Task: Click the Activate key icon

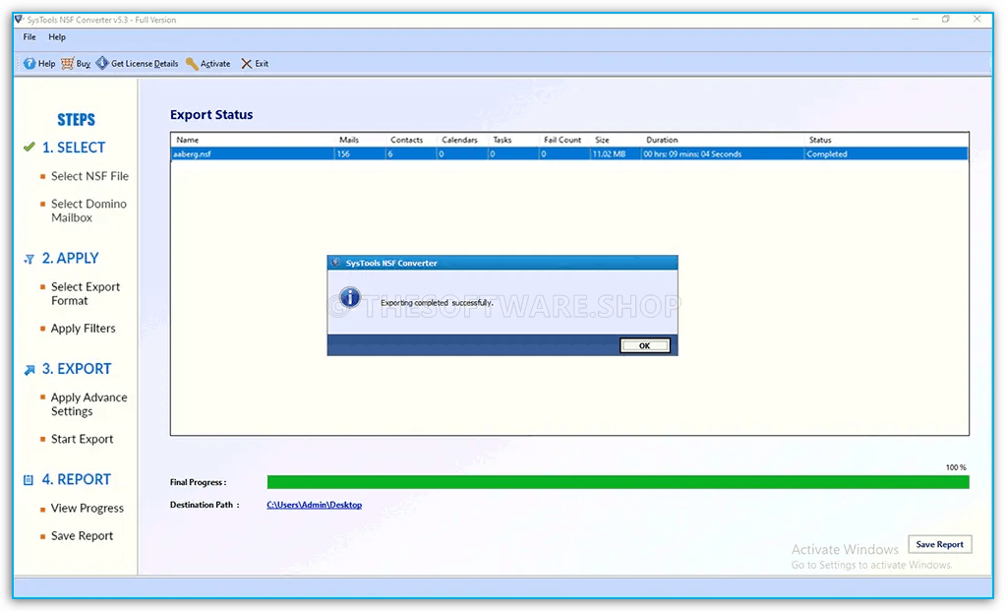Action: point(192,64)
